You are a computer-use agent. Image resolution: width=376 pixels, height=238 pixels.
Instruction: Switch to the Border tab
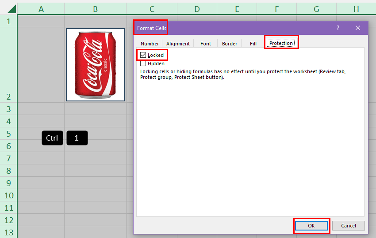(x=230, y=44)
